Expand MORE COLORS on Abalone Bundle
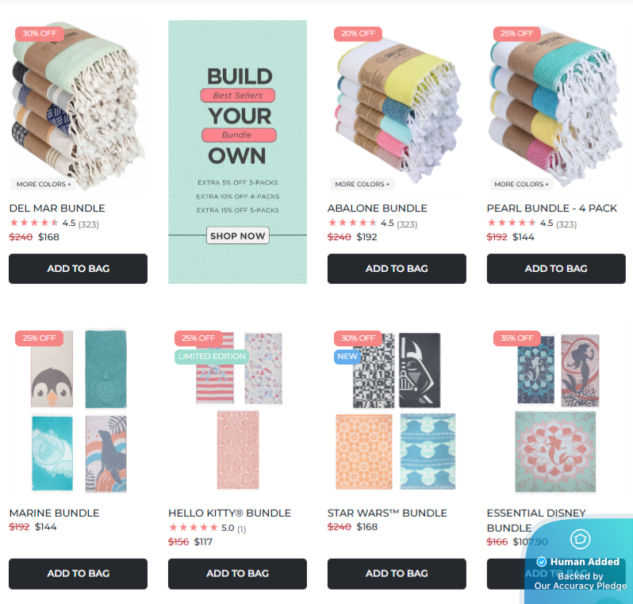Viewport: 633px width, 604px height. click(x=363, y=184)
